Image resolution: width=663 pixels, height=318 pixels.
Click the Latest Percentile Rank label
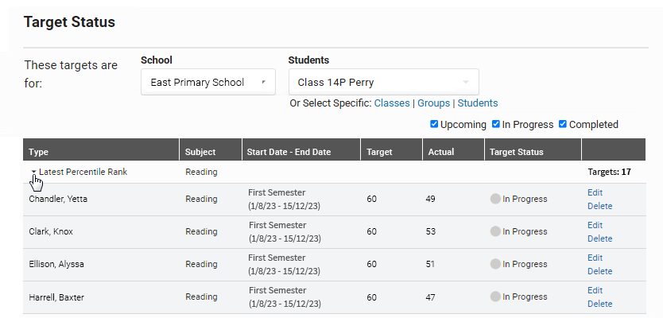83,172
